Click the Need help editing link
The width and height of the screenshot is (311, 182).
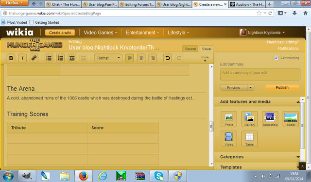click(283, 42)
